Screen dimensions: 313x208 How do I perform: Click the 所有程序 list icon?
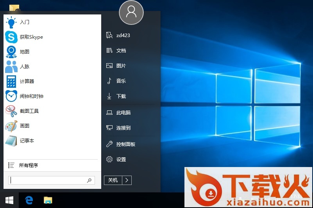pyautogui.click(x=11, y=165)
